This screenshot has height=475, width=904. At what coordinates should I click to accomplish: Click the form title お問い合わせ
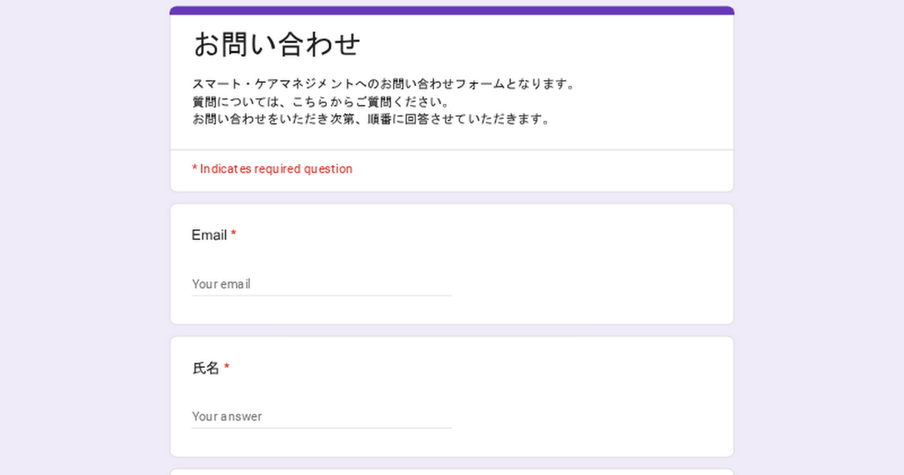[277, 44]
